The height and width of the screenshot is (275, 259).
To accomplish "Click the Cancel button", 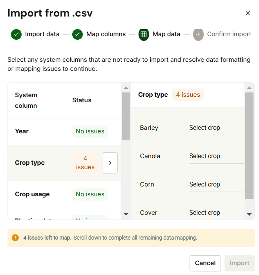I will (205, 263).
